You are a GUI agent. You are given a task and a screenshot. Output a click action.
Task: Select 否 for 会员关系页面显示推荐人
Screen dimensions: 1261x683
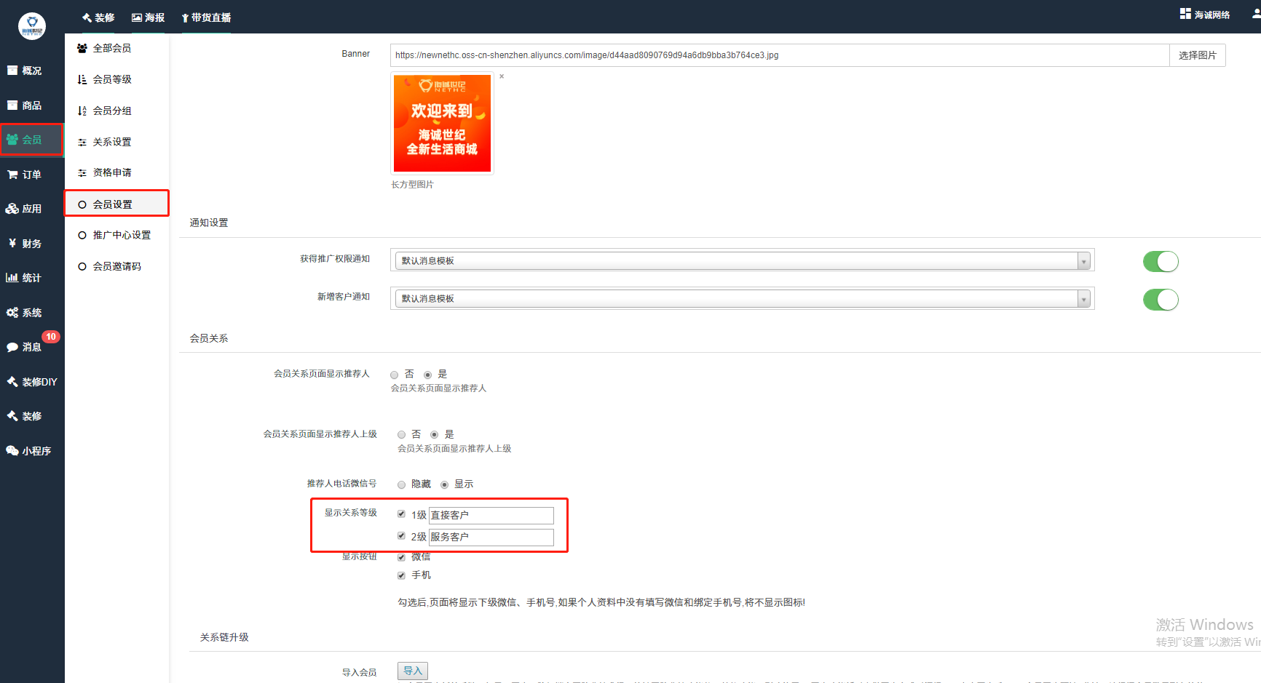pos(394,375)
